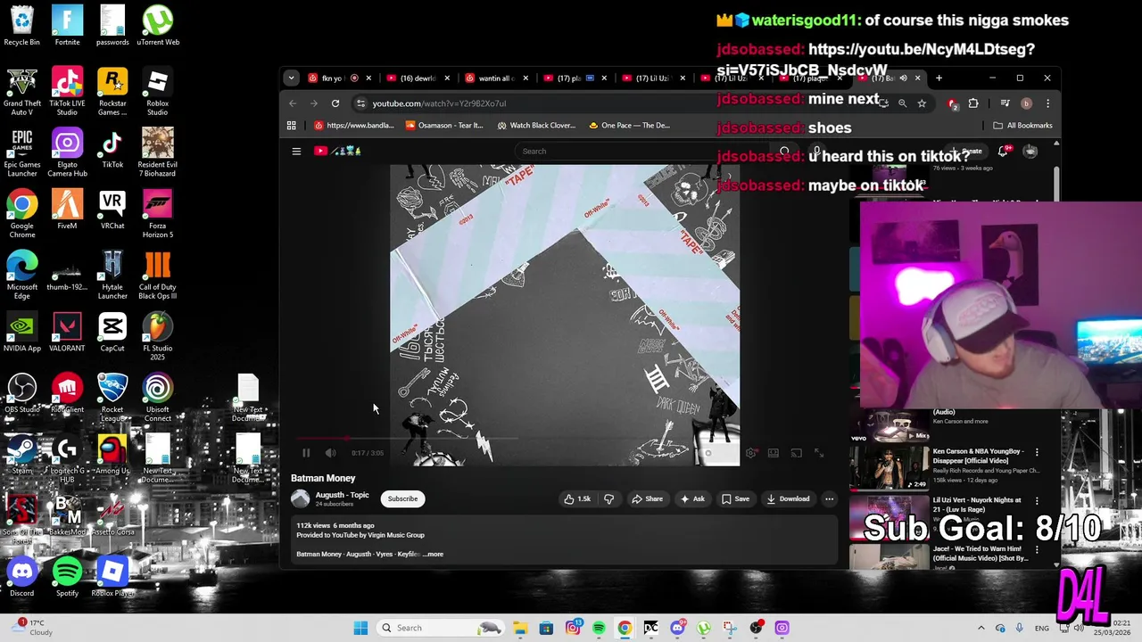Image resolution: width=1142 pixels, height=642 pixels.
Task: Open Chrome apps grid in bookmarks bar
Action: point(292,126)
